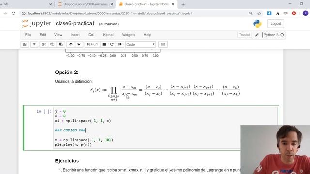Image resolution: width=310 pixels, height=174 pixels.
Task: Close the clase6-practica1 tab
Action: pos(173,4)
